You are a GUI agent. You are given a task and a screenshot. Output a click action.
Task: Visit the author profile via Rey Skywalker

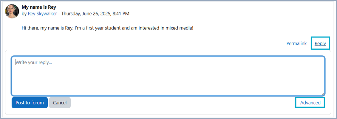point(42,14)
